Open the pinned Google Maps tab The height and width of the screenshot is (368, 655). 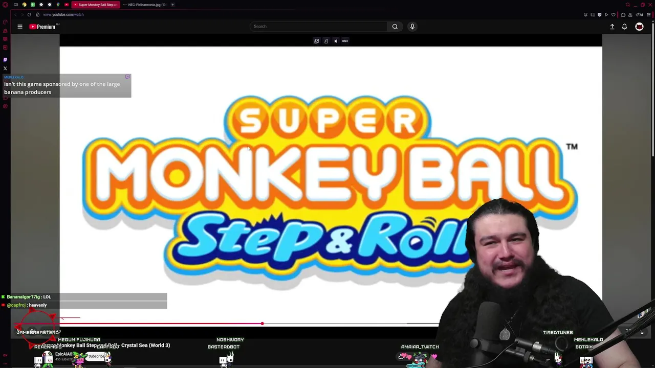[58, 5]
